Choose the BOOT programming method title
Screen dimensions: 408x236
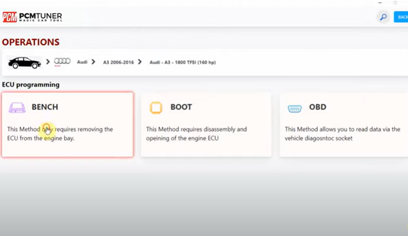pyautogui.click(x=181, y=107)
